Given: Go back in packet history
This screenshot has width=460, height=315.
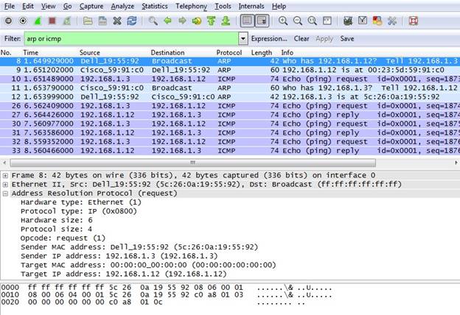Looking at the screenshot, I should pyautogui.click(x=167, y=21).
